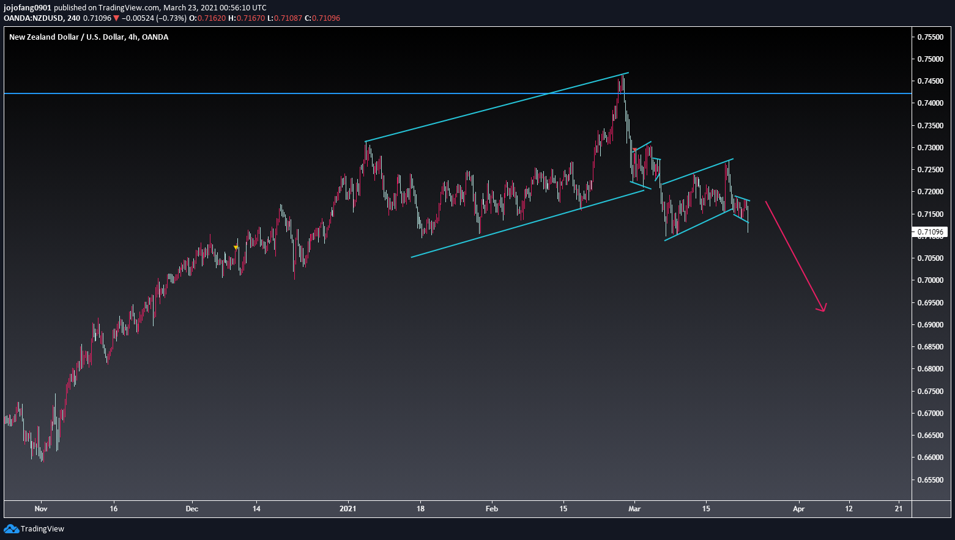
Task: Click the Mar date label on time axis
Action: [634, 508]
